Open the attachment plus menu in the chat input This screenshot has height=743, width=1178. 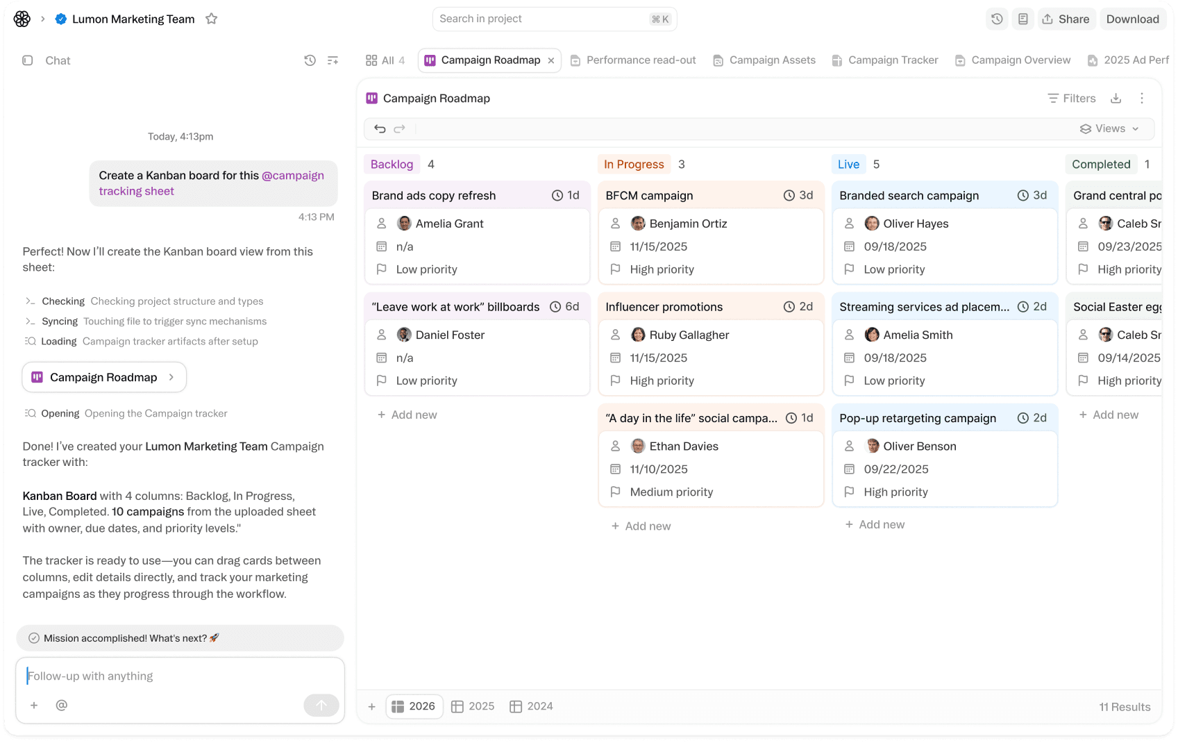pyautogui.click(x=33, y=705)
